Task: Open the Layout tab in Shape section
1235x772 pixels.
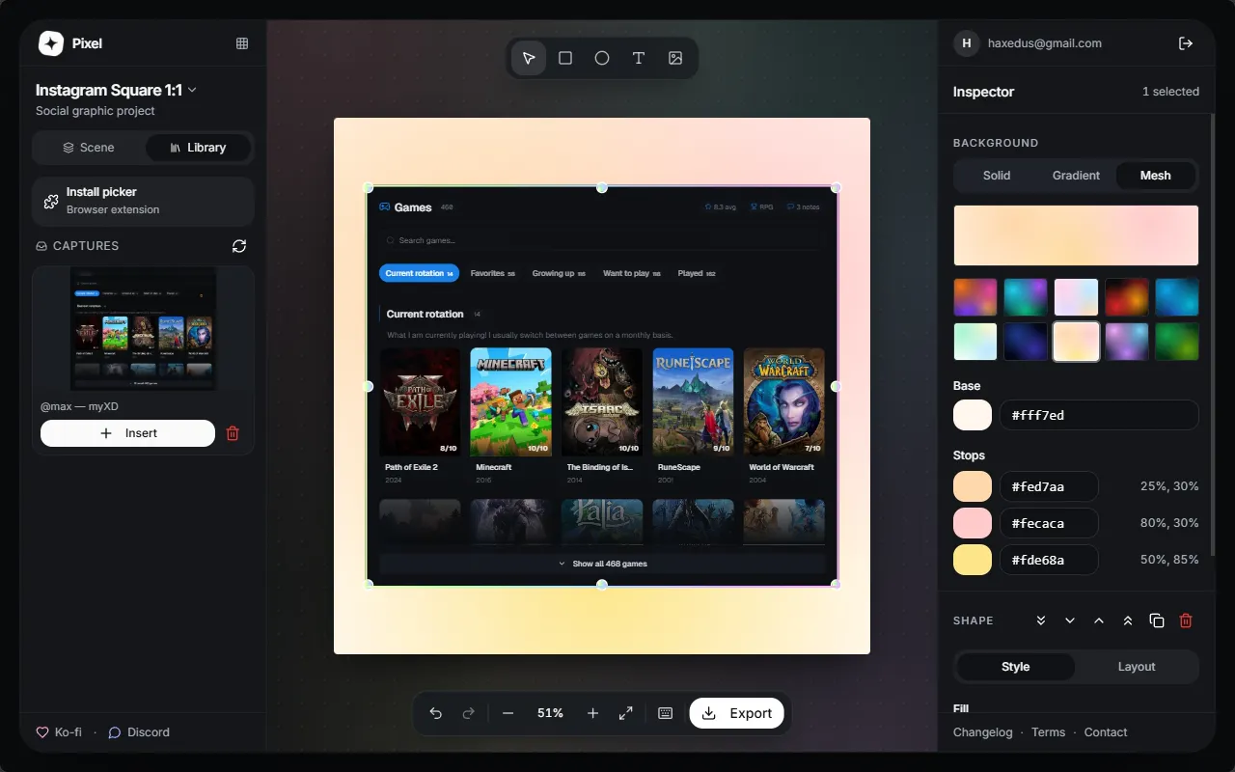Action: tap(1137, 667)
